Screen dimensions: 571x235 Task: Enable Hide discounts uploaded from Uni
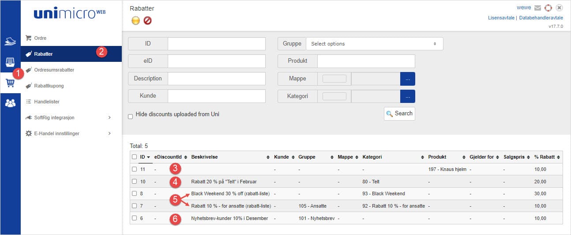[130, 117]
